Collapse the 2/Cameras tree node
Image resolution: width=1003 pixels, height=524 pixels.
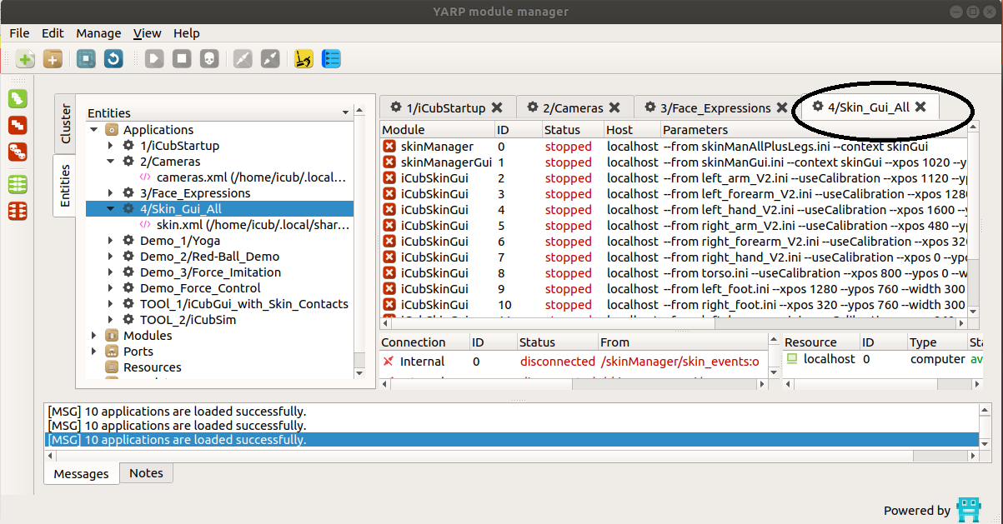tap(111, 162)
